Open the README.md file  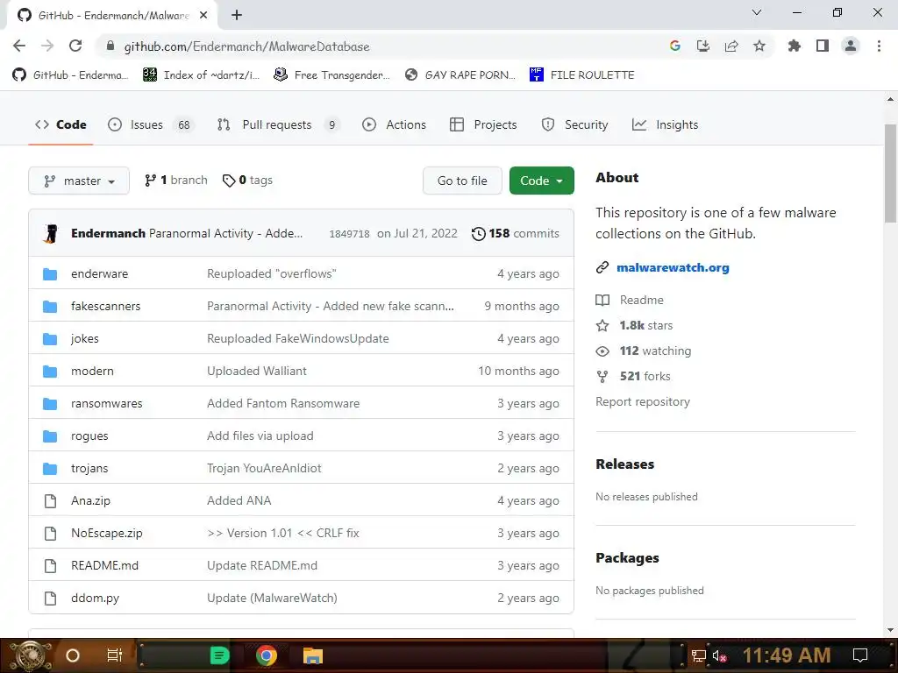click(x=105, y=565)
